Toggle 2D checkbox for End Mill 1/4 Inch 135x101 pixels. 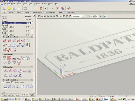click(x=27, y=35)
